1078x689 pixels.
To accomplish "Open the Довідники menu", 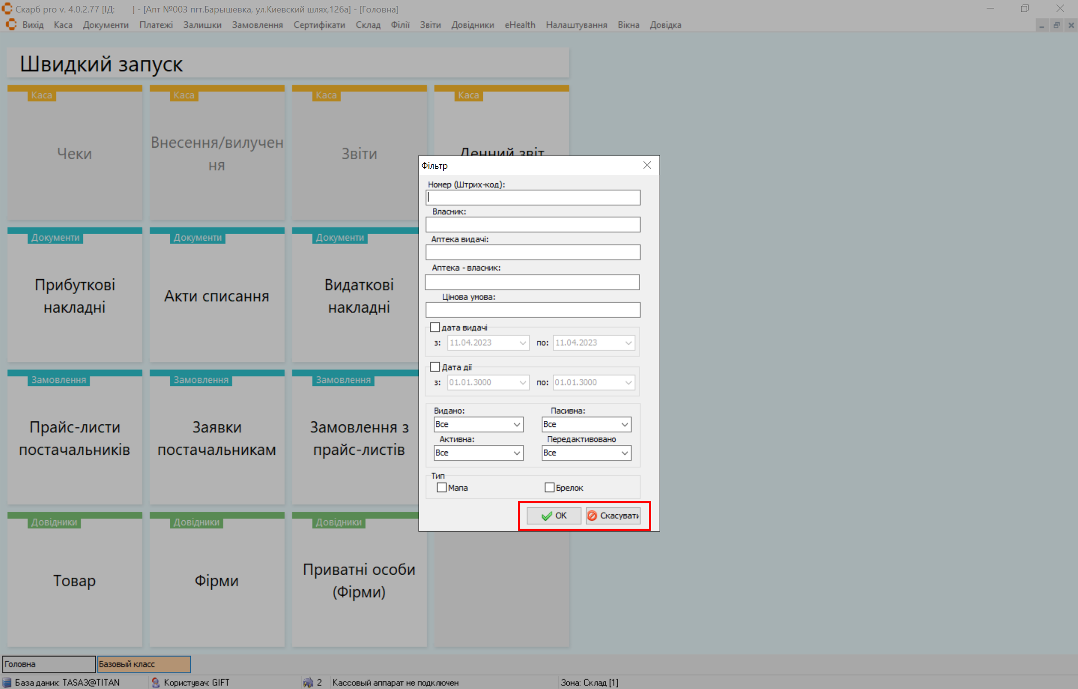I will (x=472, y=25).
